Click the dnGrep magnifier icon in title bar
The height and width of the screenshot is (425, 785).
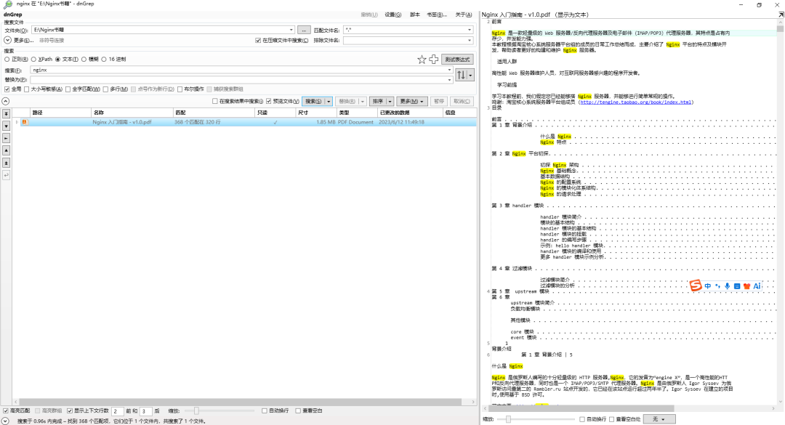coord(7,4)
